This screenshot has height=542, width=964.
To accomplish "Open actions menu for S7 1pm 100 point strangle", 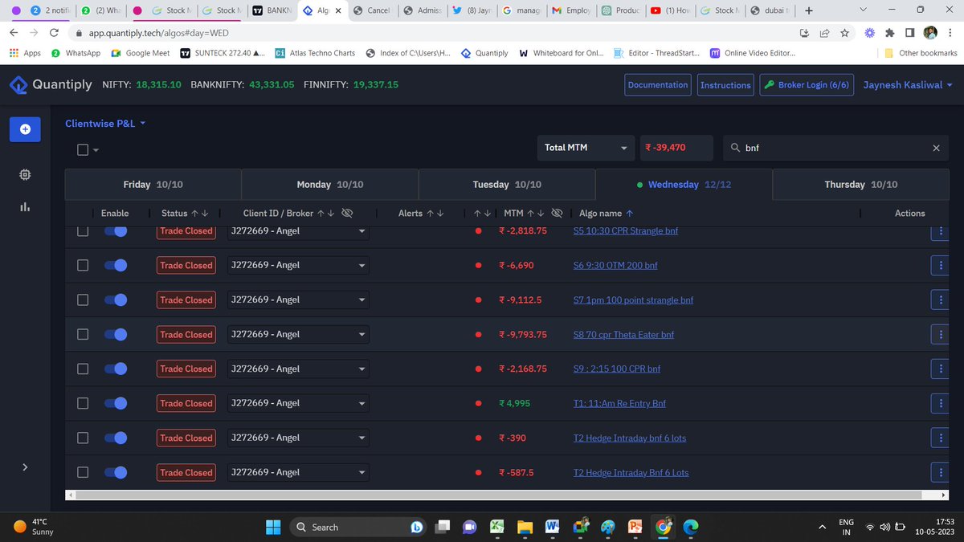I will tap(940, 300).
